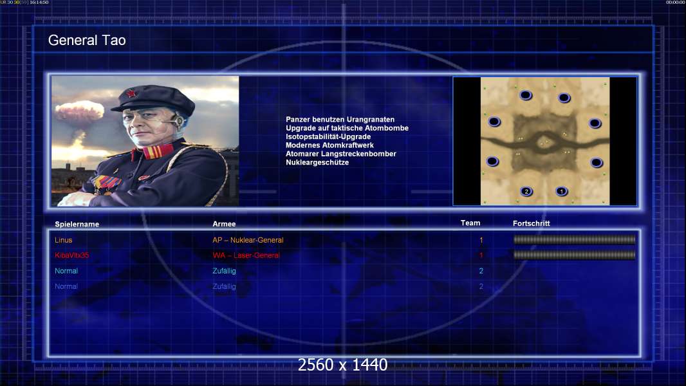Click army entry WA – Laser-General
The height and width of the screenshot is (386, 686).
click(x=246, y=255)
